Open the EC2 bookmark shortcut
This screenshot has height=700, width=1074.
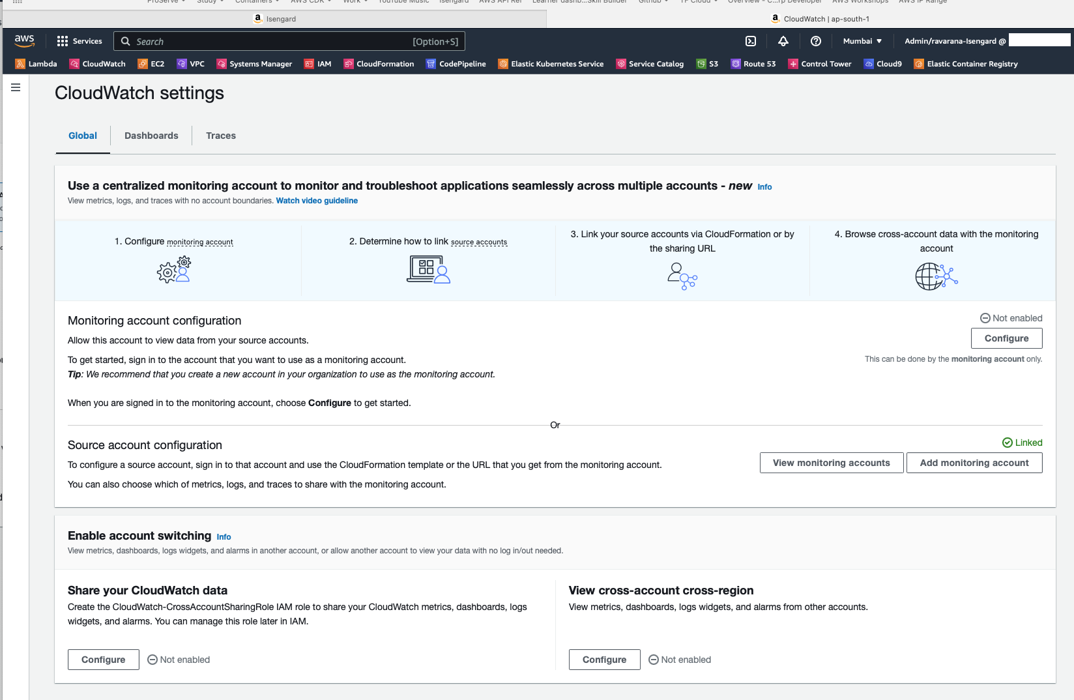click(151, 64)
